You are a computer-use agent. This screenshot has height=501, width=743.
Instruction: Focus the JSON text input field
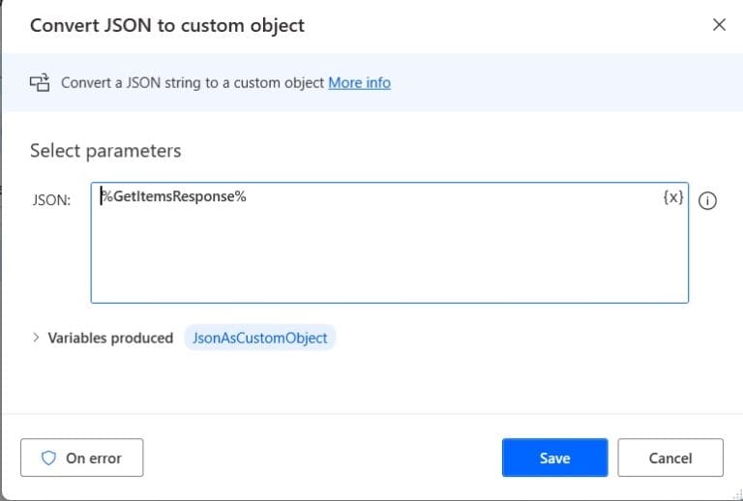click(x=390, y=243)
